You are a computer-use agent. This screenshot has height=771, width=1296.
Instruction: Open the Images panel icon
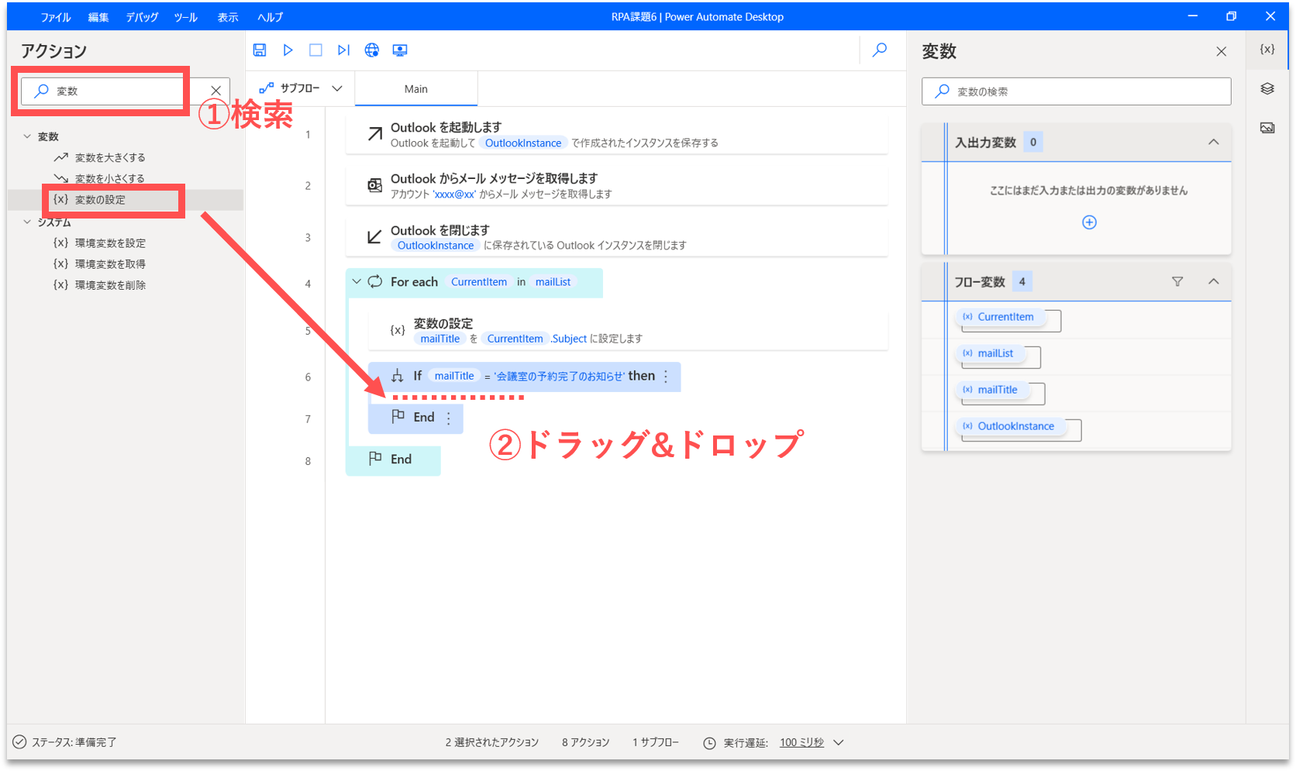[1267, 128]
